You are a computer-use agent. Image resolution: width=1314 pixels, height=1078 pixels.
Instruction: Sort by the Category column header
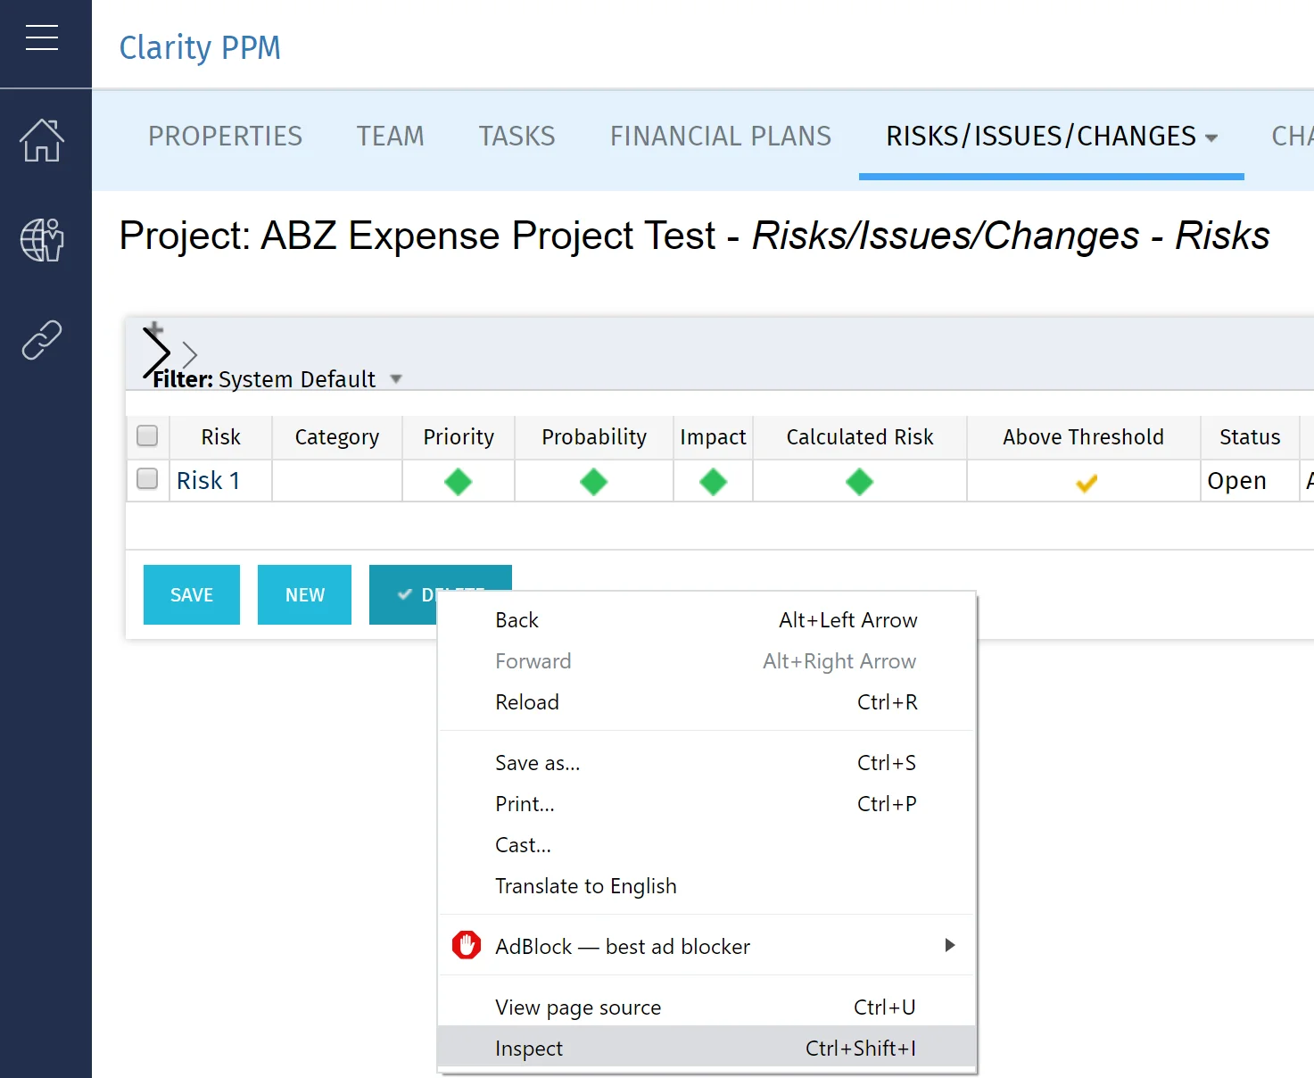pos(337,437)
